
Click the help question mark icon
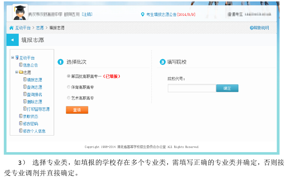pos(251,28)
